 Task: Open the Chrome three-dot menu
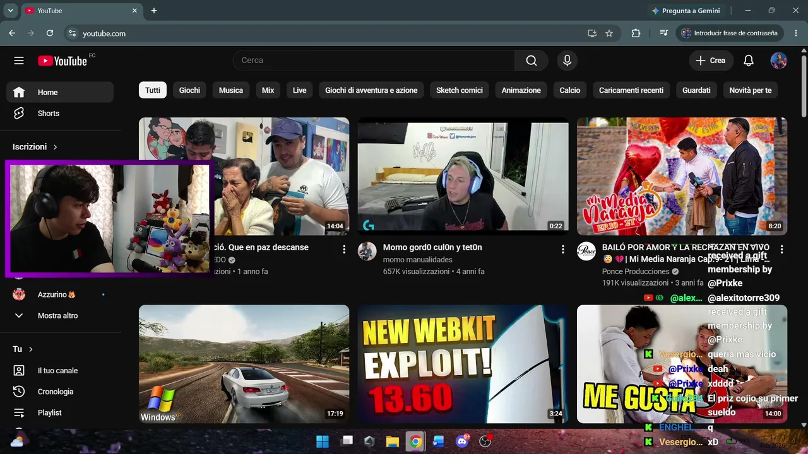[x=796, y=33]
